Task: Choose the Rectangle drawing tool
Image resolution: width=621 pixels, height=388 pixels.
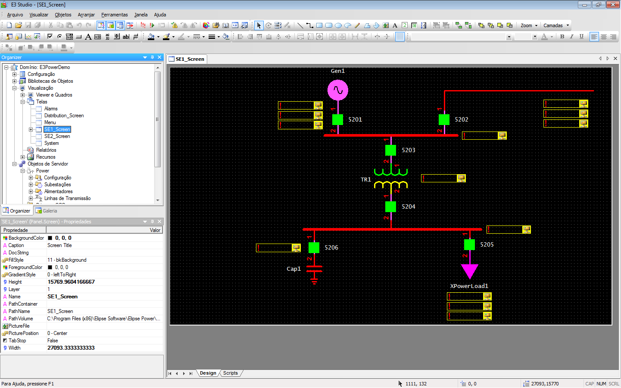Action: tap(319, 25)
